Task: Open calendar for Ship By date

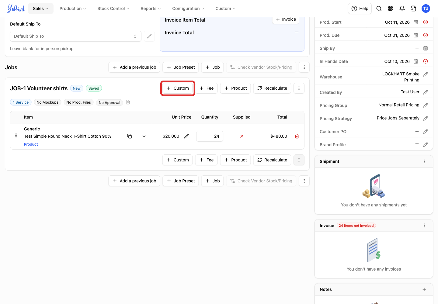Action: point(426,48)
